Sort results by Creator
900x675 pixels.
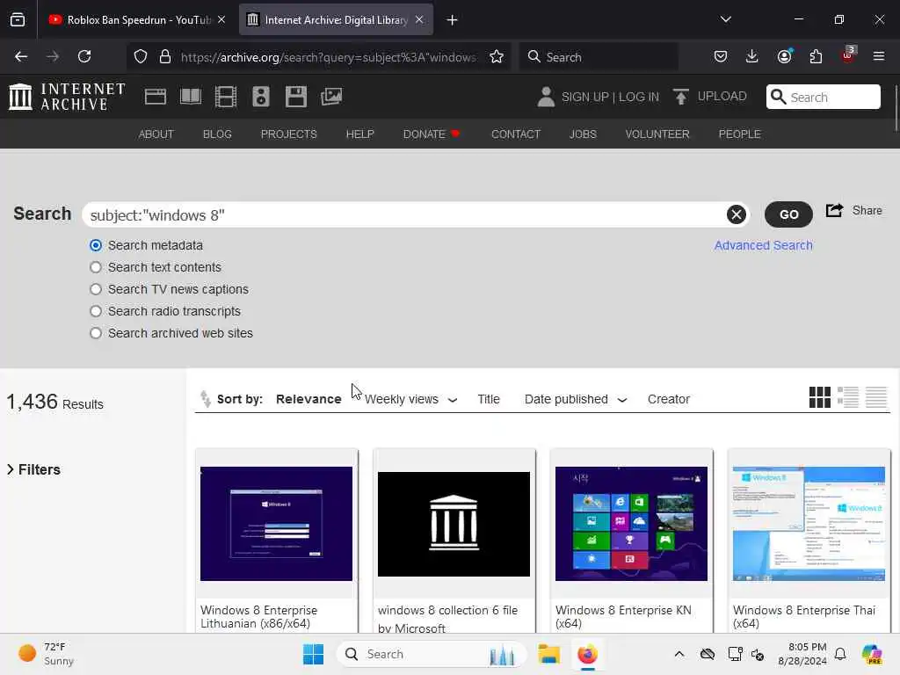pos(668,399)
